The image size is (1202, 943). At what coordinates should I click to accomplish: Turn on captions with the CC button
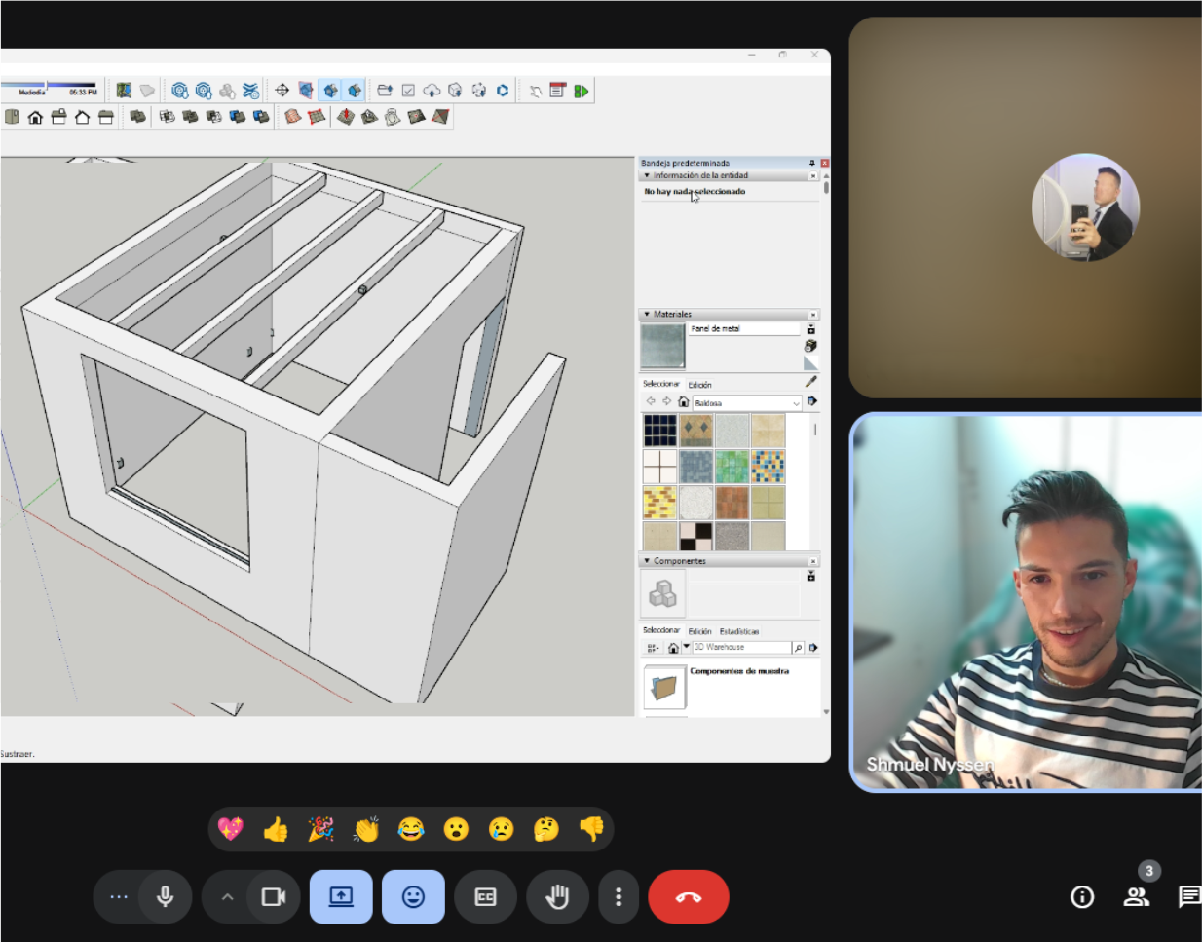tap(486, 897)
